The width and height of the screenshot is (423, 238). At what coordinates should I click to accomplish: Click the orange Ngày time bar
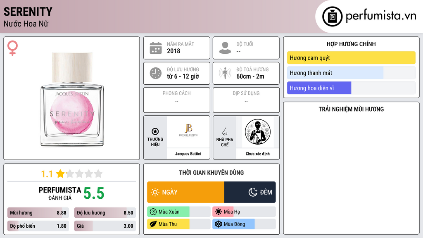185,192
